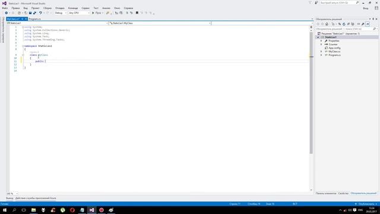Image resolution: width=380 pixels, height=214 pixels.
Task: Open the Any CPU platform dropdown
Action: click(79, 13)
